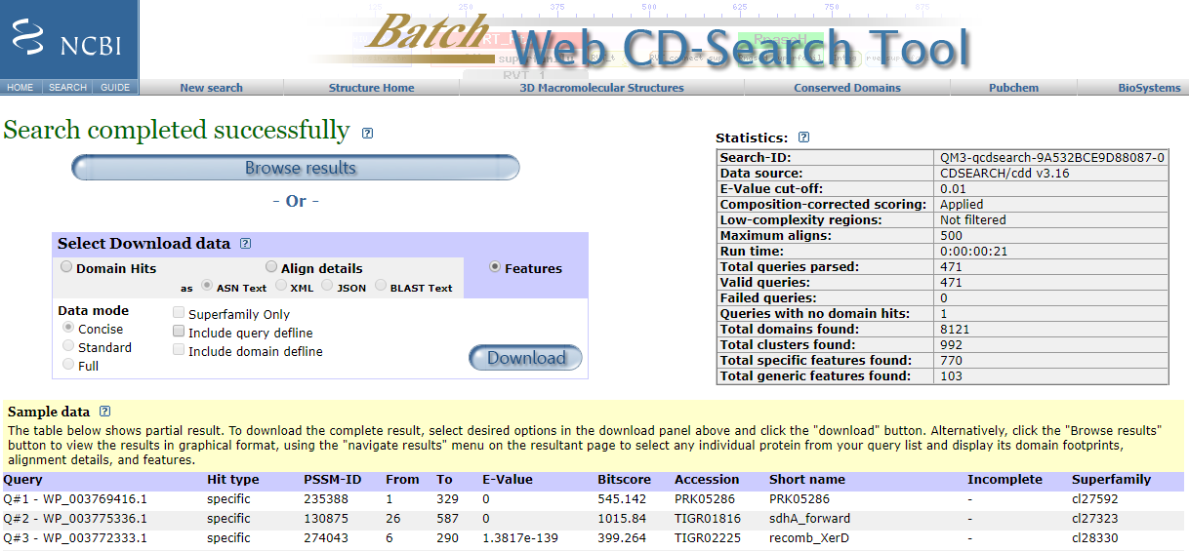Click SEARCH in NCBI header

coord(67,88)
